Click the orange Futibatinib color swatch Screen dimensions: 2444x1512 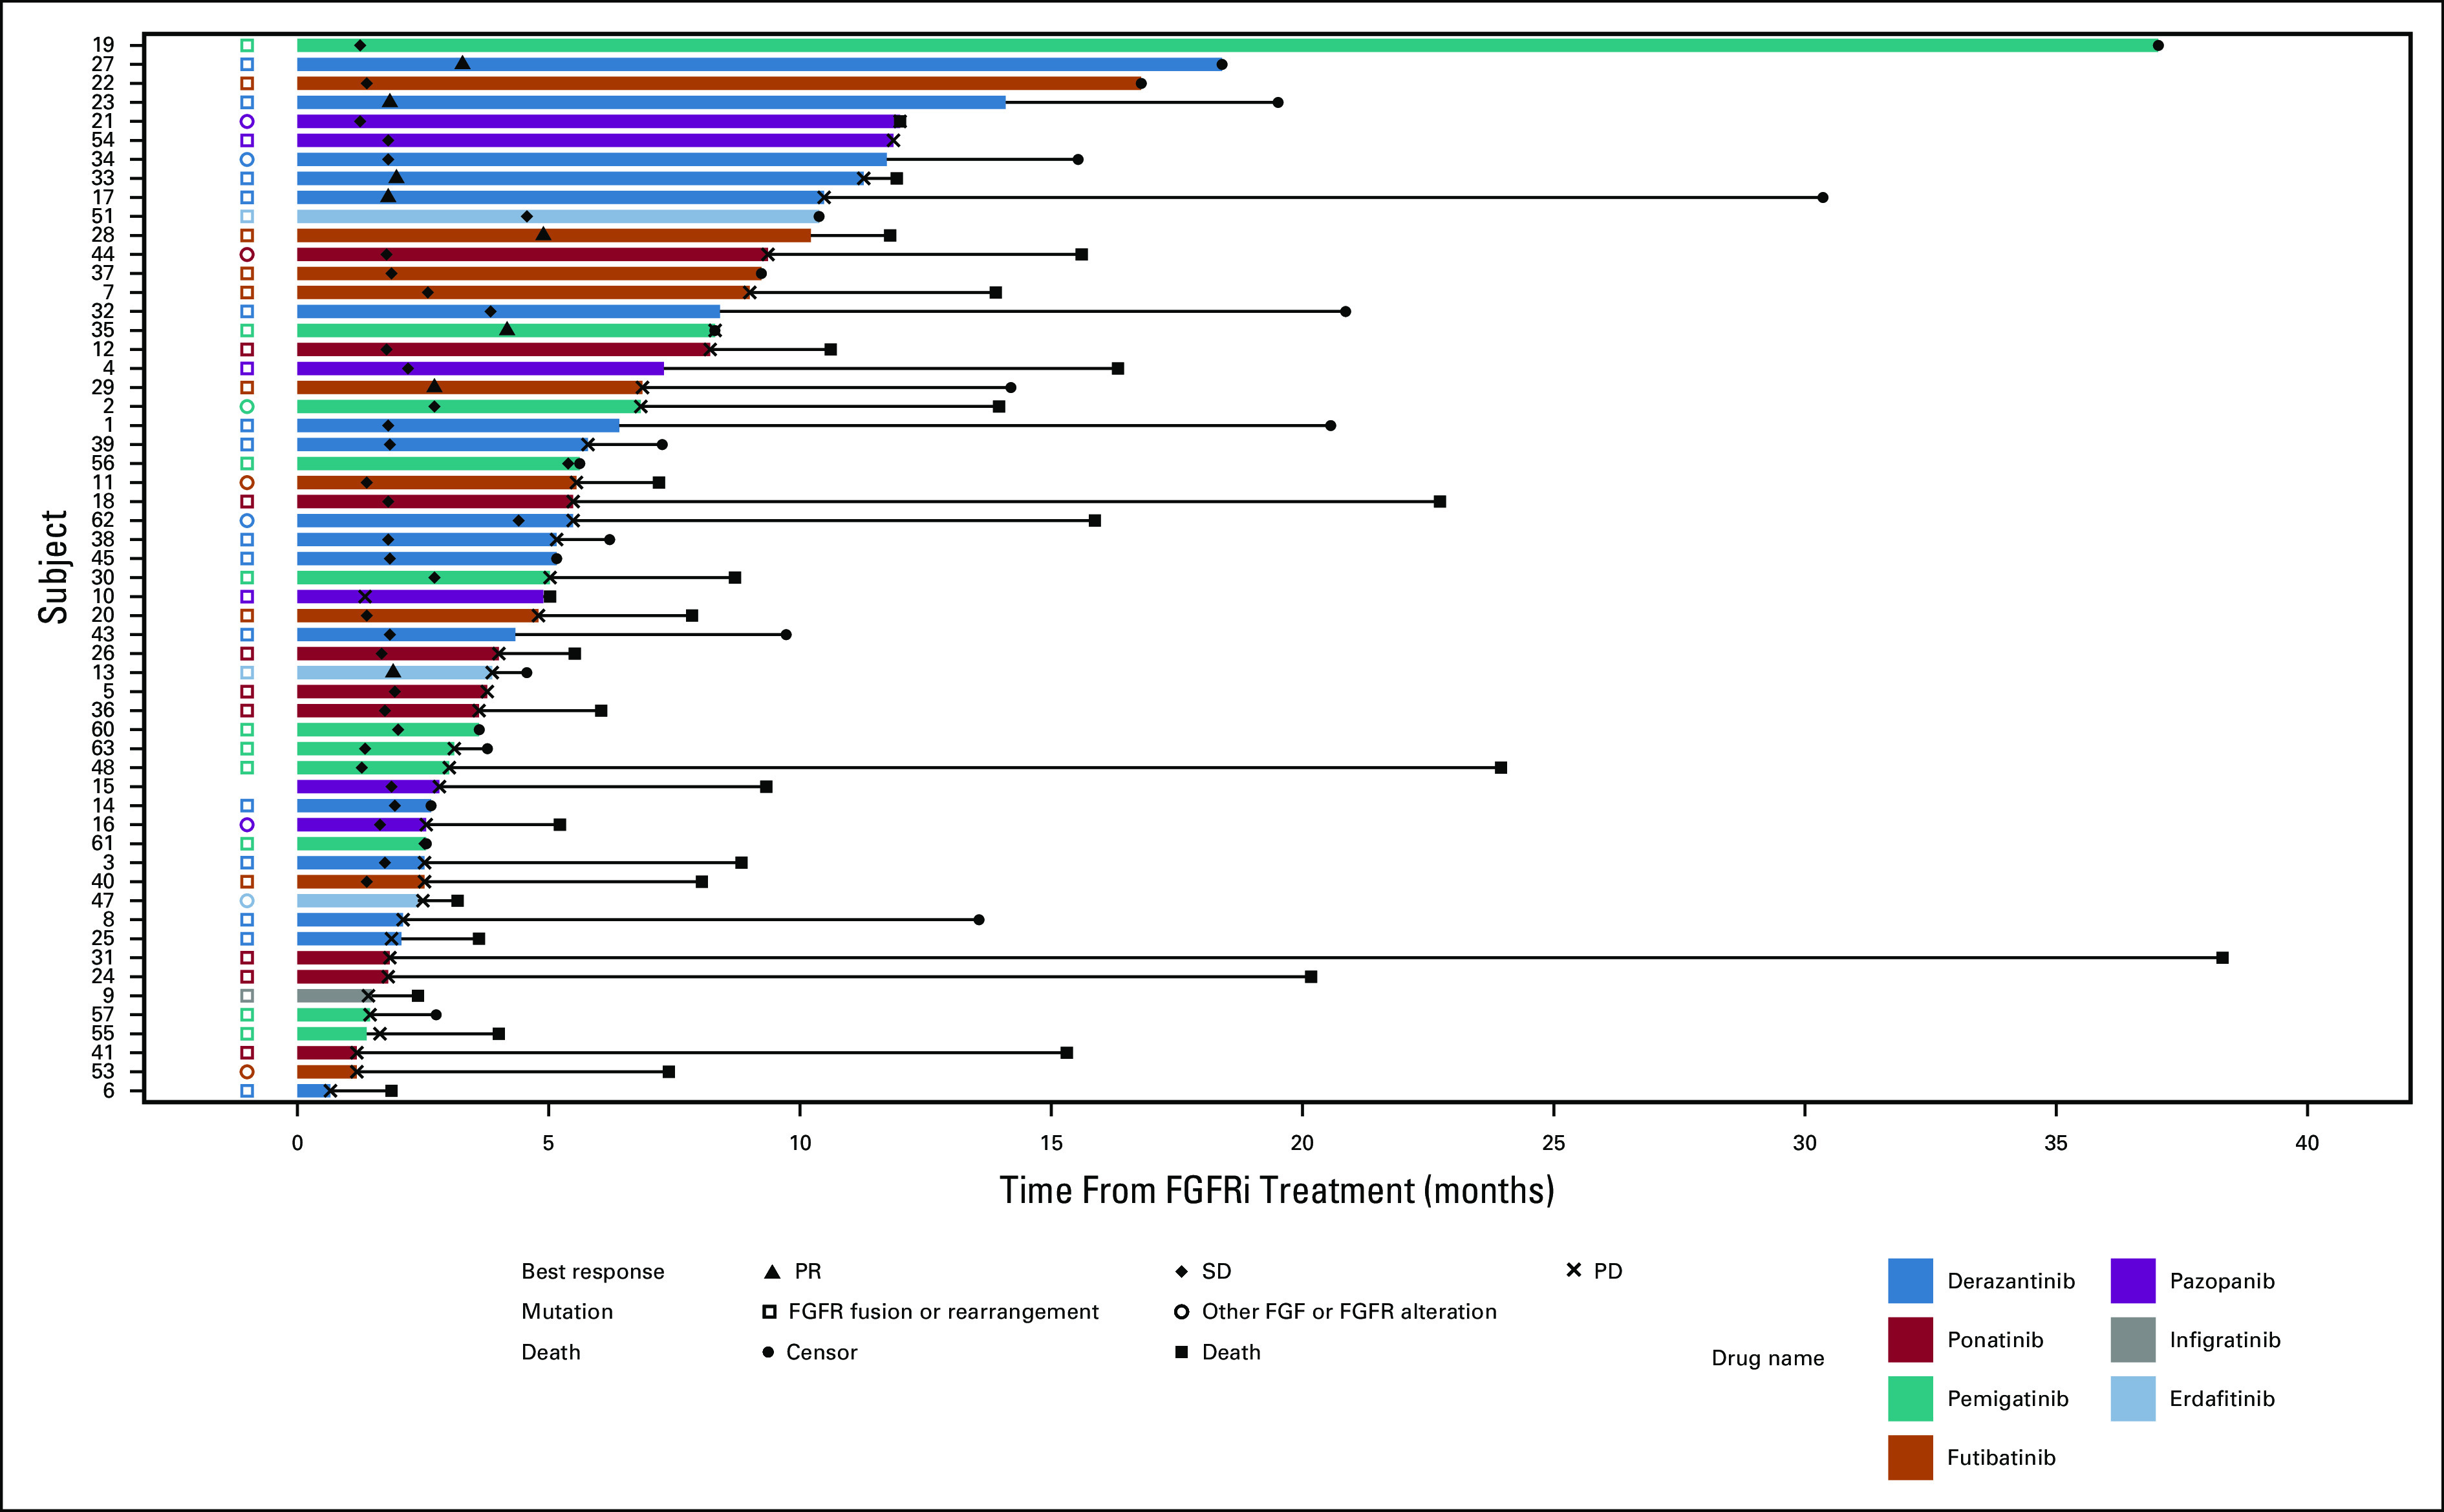[1910, 1458]
